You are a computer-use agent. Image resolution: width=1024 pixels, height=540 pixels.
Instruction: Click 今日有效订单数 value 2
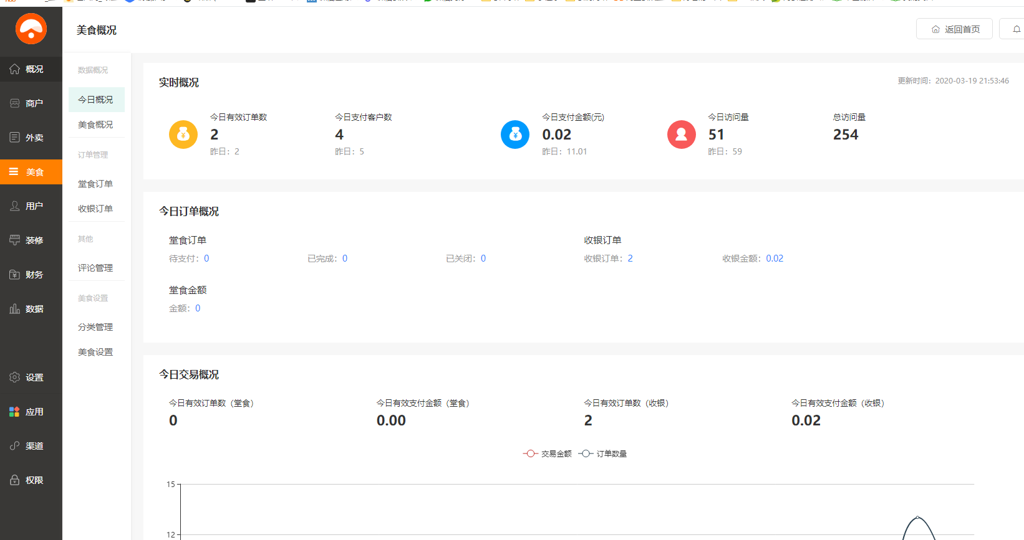point(215,135)
